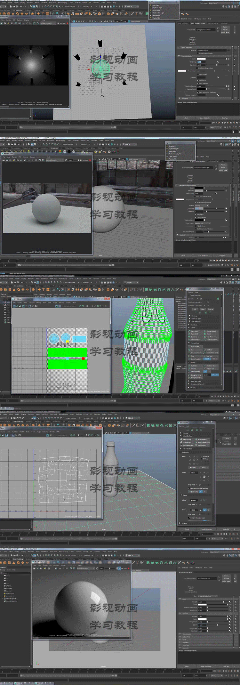The width and height of the screenshot is (240, 685).
Task: Toggle Illuminates By Default in skydome attributes
Action: point(196,203)
